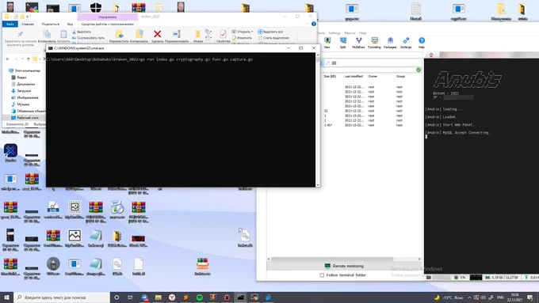Image resolution: width=539 pixels, height=303 pixels.
Task: Click the Spotify icon on the taskbar
Action: pos(200,297)
